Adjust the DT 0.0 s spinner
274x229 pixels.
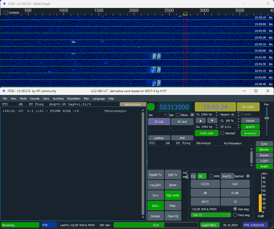click(x=238, y=127)
